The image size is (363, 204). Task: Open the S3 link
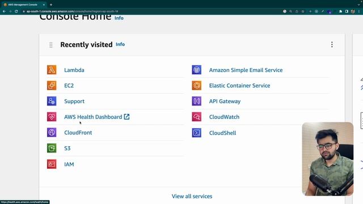point(67,148)
